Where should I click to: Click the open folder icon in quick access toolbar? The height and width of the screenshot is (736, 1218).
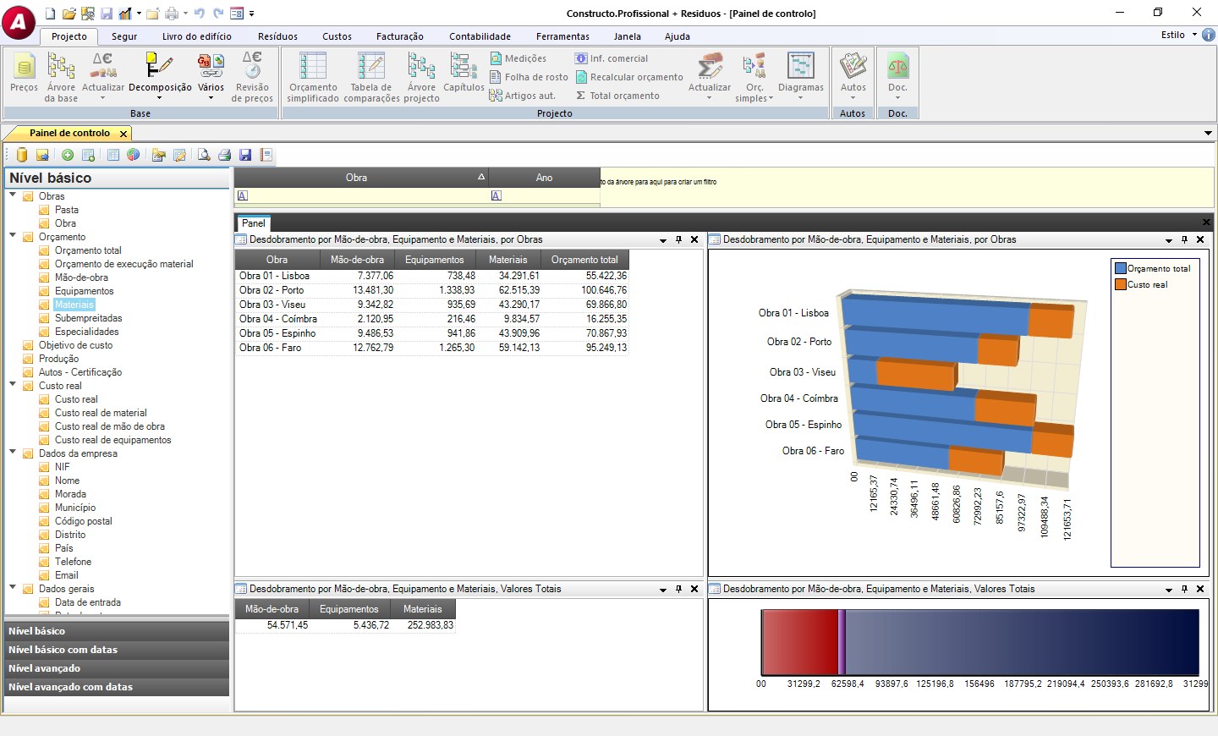[69, 14]
